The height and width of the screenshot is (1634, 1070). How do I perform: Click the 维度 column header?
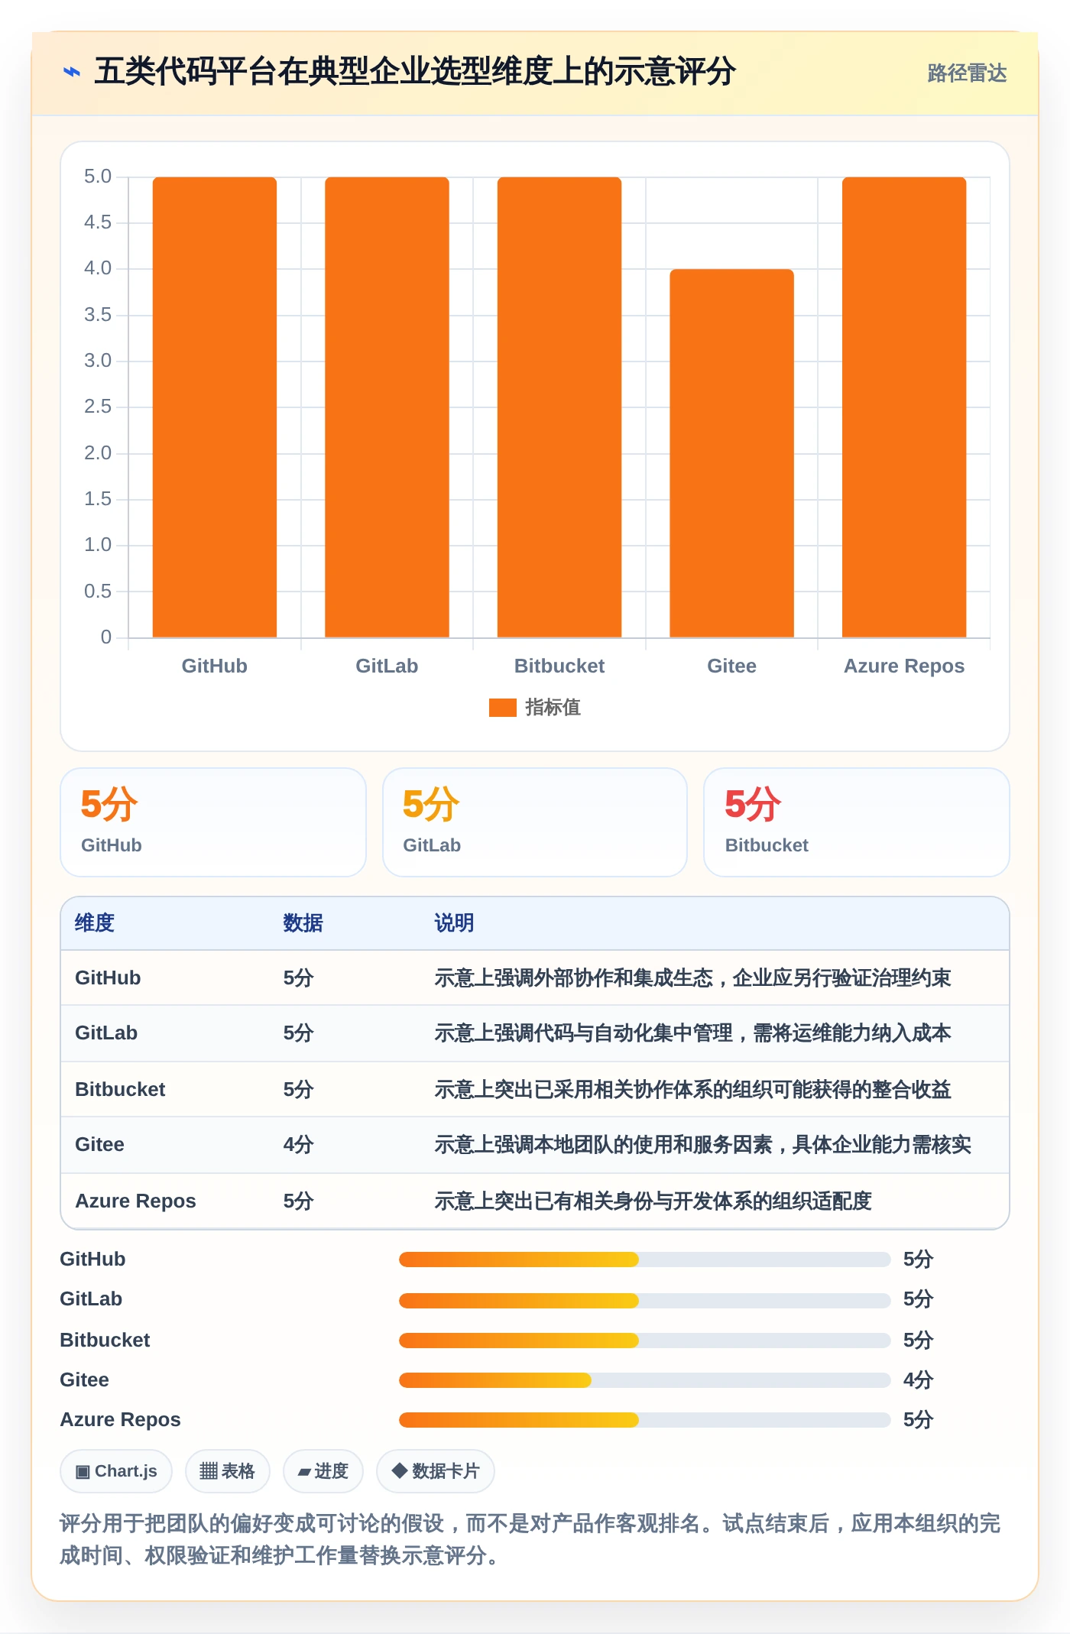(95, 923)
